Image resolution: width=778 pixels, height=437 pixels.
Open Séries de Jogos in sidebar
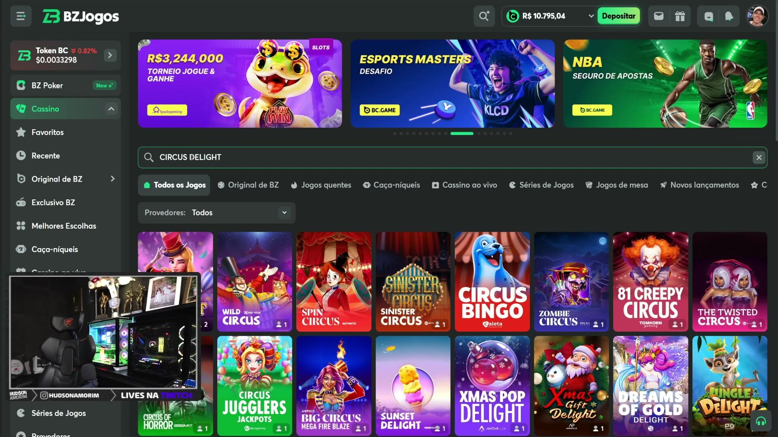tap(65, 413)
